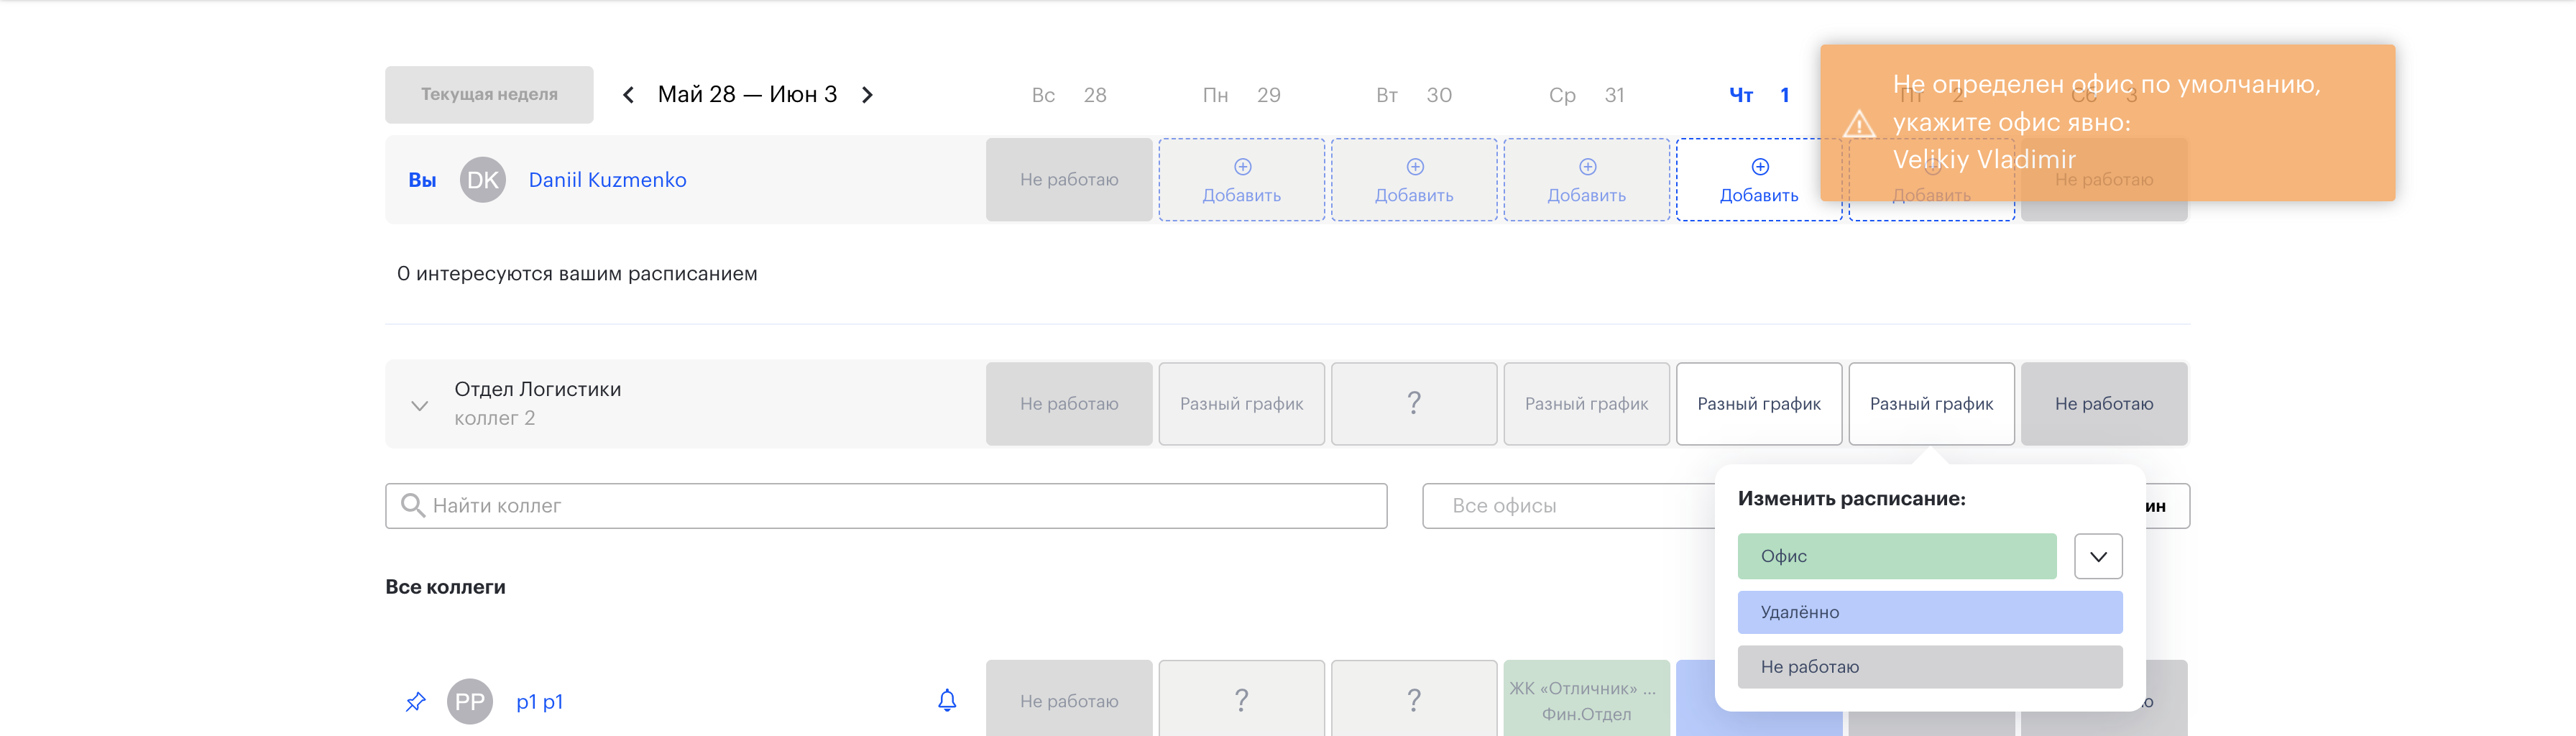Add schedule for Tuesday 30

coord(1414,180)
